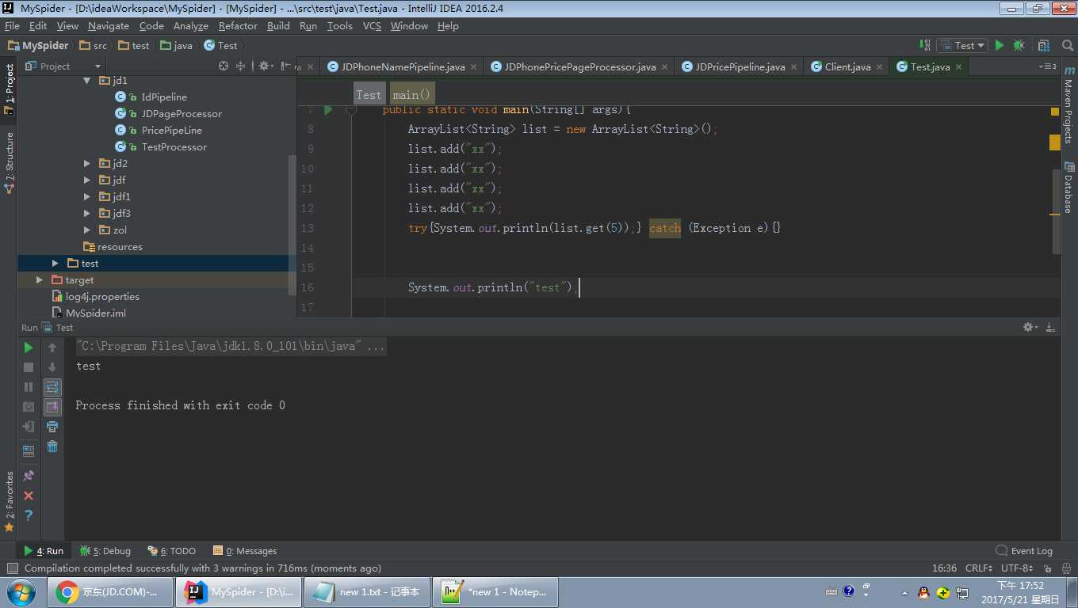Collapse the jd1 package folder
The width and height of the screenshot is (1078, 608).
(87, 81)
